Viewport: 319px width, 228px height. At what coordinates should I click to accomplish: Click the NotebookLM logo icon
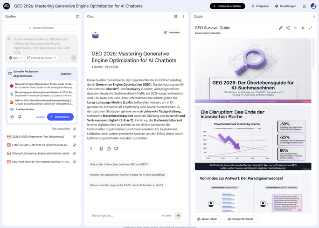(x=7, y=6)
